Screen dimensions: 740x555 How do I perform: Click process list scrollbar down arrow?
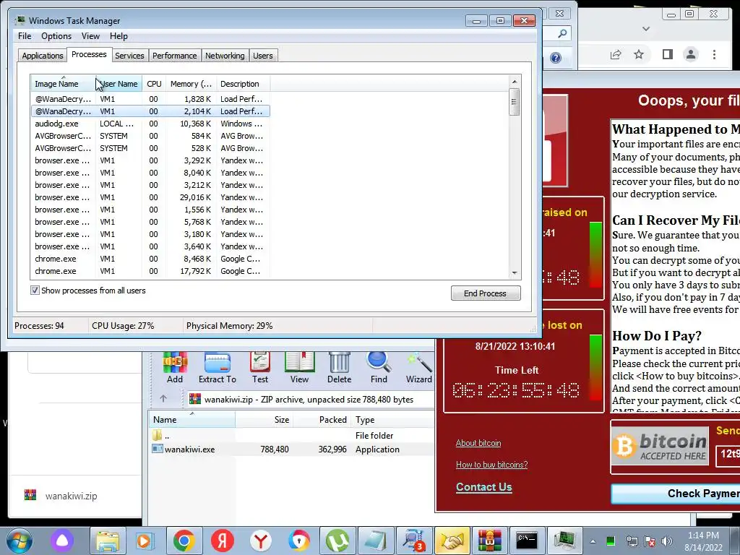tap(515, 273)
